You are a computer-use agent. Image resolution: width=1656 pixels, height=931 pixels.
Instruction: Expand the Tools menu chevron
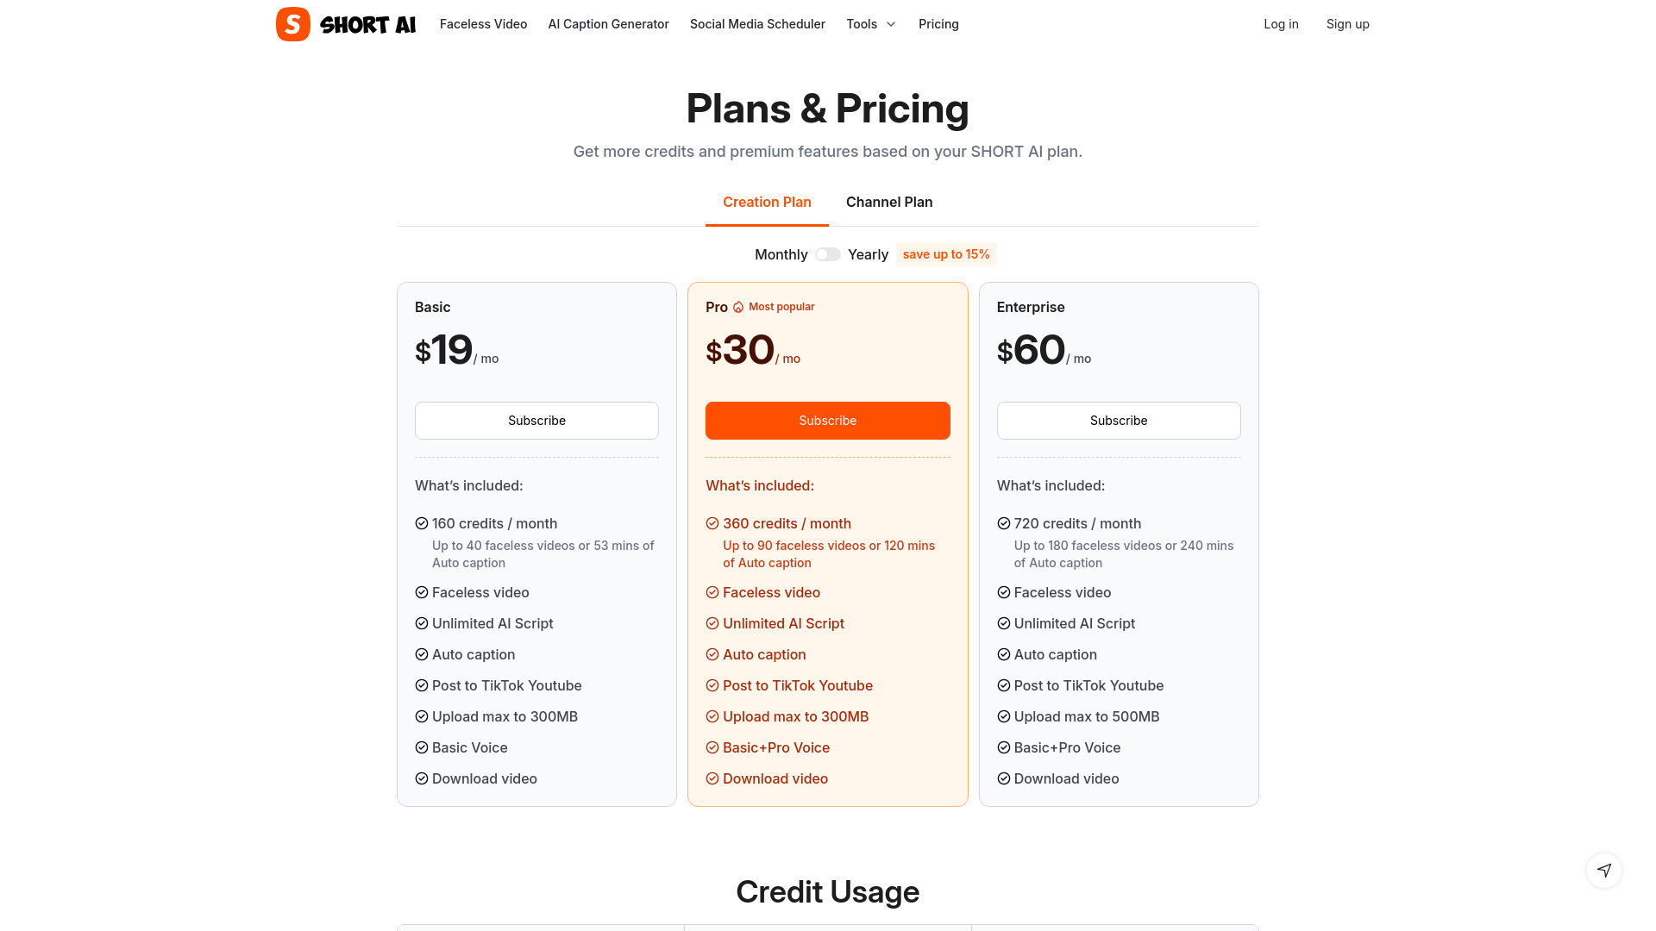pyautogui.click(x=889, y=24)
